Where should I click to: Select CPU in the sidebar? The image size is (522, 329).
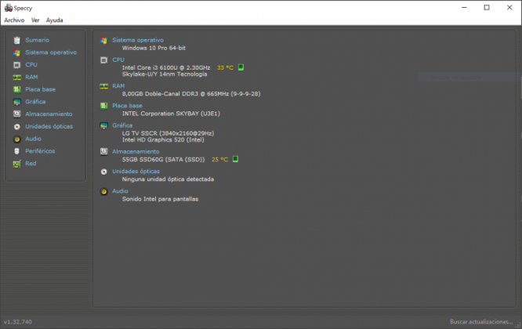[31, 64]
